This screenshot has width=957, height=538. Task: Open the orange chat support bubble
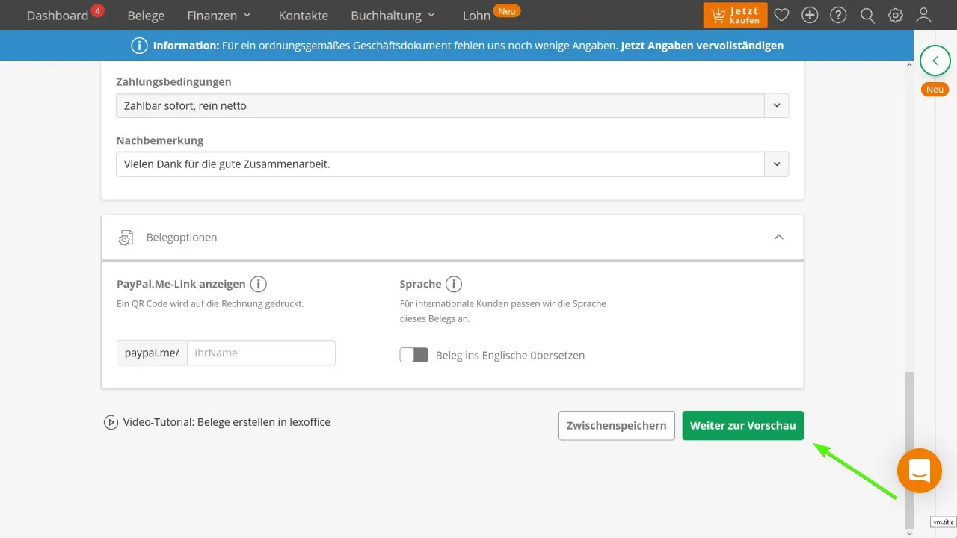[919, 471]
